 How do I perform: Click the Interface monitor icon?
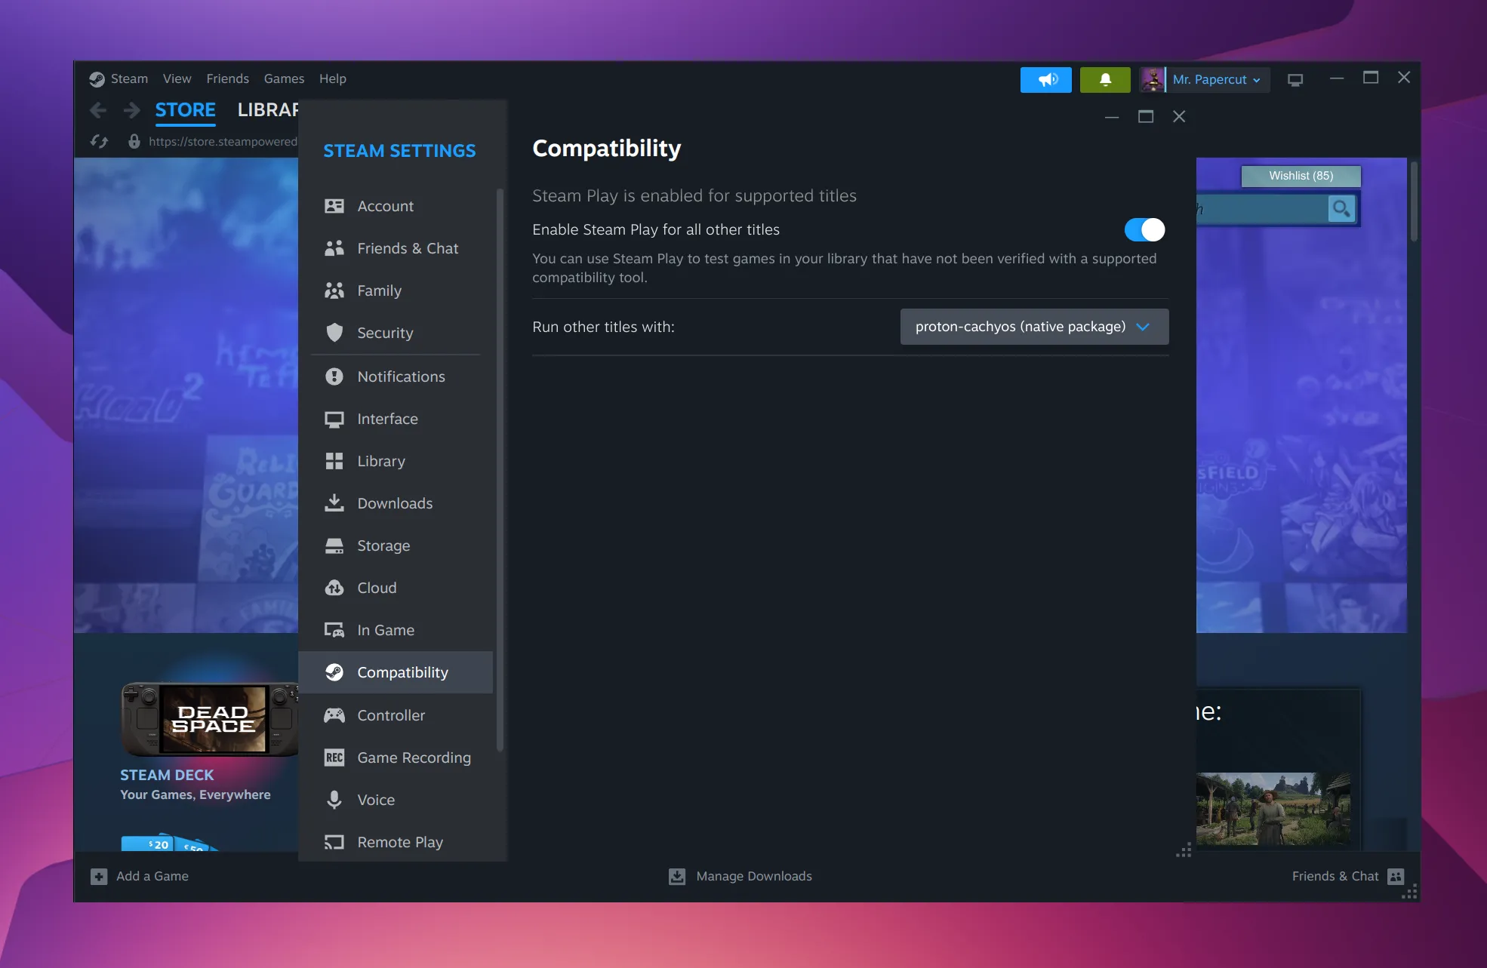pos(334,419)
